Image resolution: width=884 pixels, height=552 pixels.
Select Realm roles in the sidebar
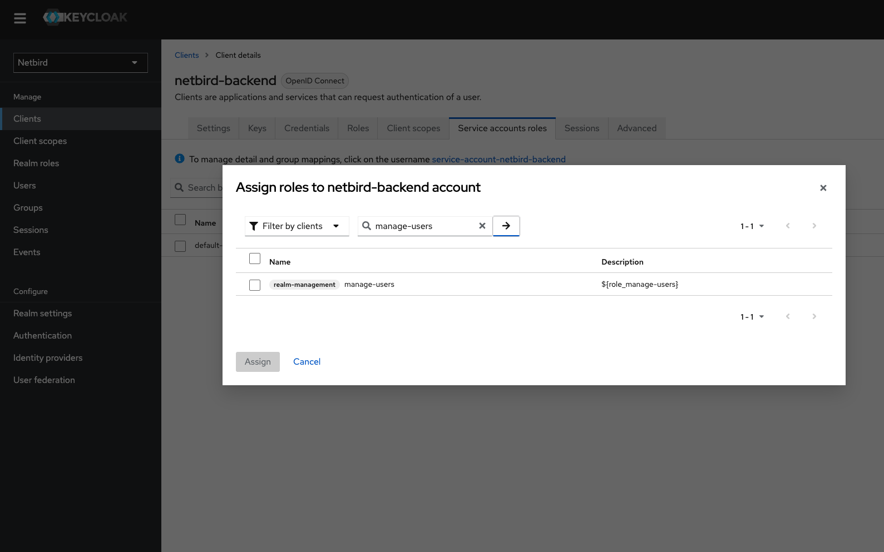click(x=36, y=163)
